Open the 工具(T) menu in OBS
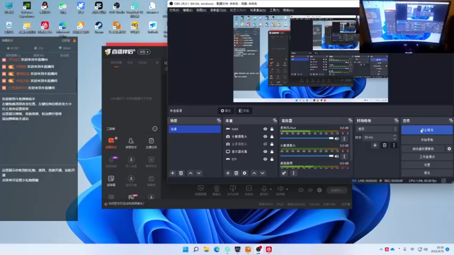This screenshot has width=454, height=255. [274, 10]
